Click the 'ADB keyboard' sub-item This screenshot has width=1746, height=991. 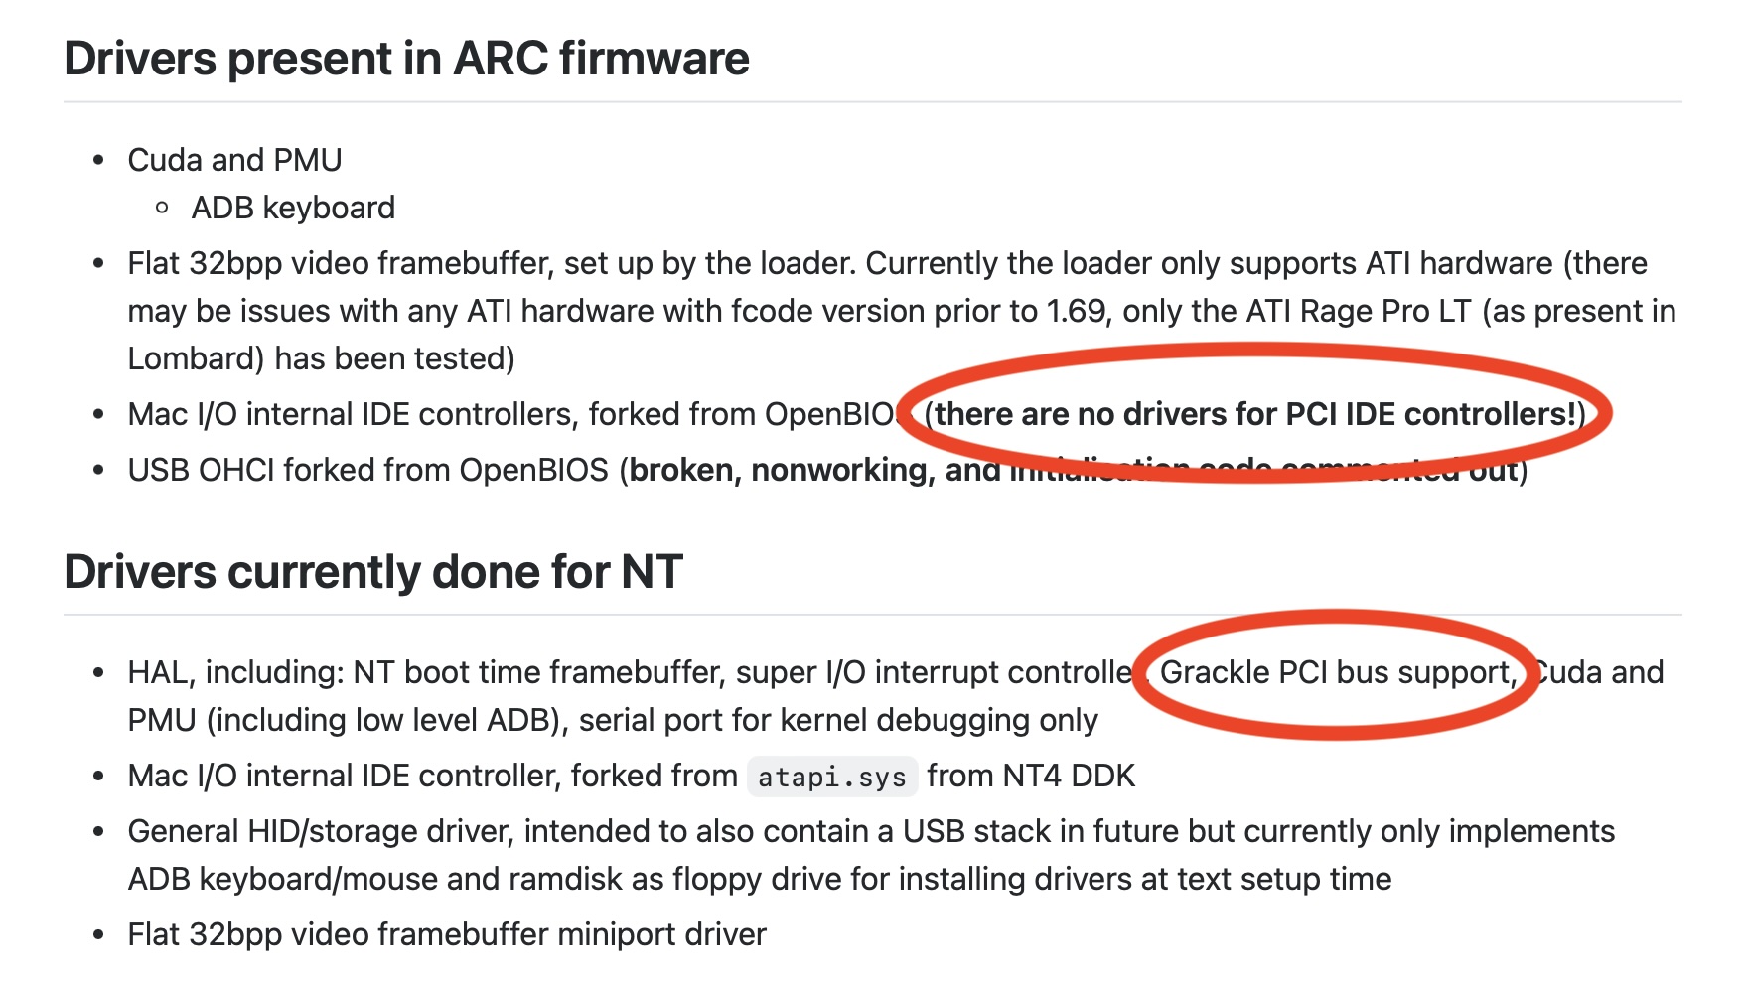[293, 208]
